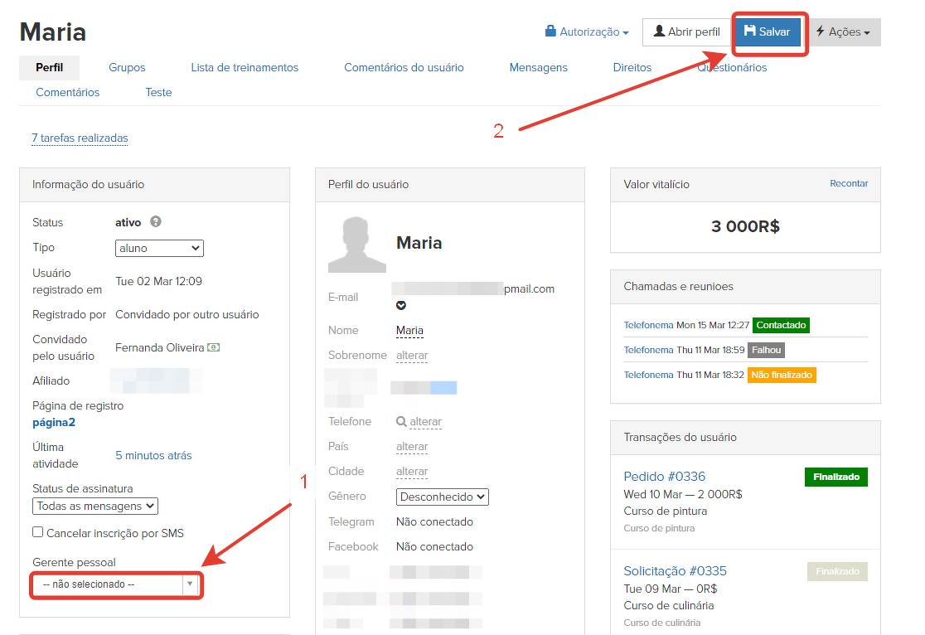Open the Gerente pessoal selector
The width and height of the screenshot is (925, 635).
click(x=116, y=584)
